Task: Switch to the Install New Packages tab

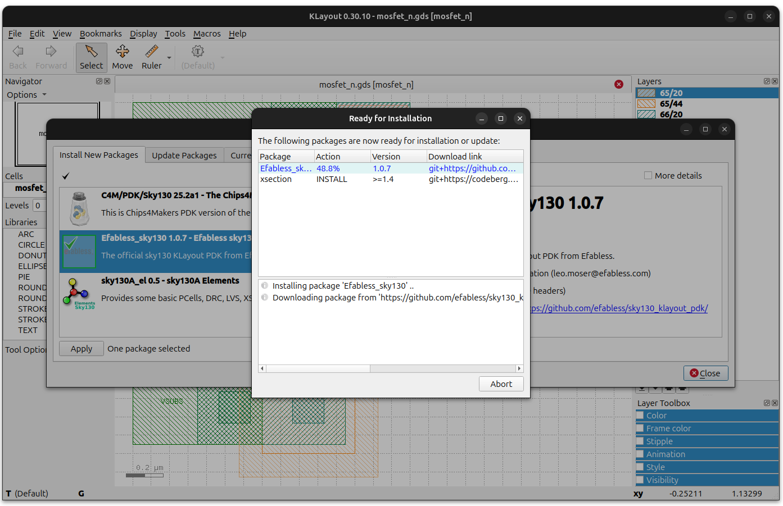Action: pos(99,155)
